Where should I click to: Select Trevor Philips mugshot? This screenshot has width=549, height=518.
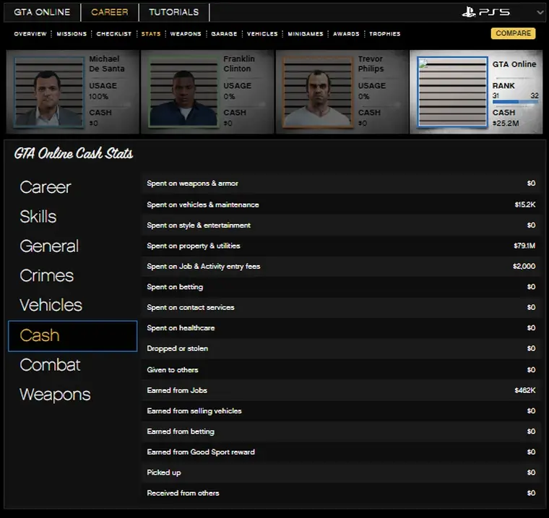318,92
